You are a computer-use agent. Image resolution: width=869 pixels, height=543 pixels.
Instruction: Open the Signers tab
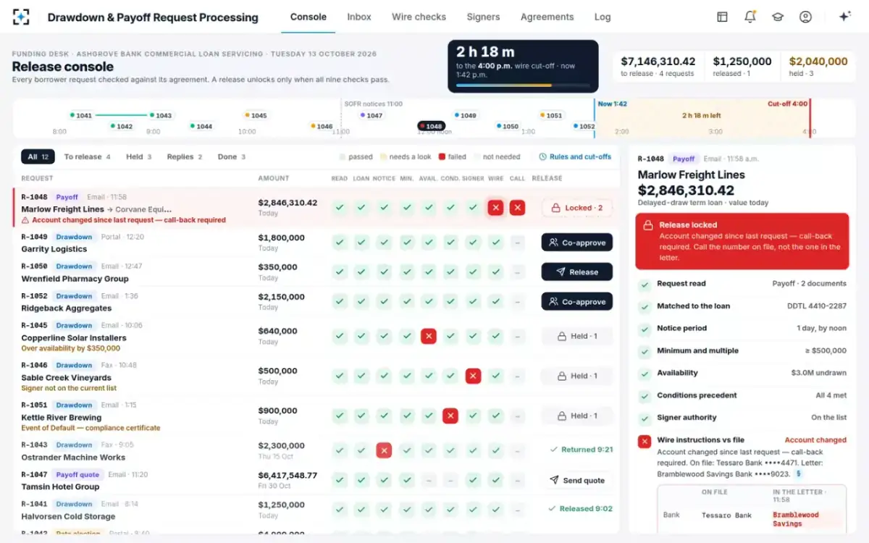point(483,17)
